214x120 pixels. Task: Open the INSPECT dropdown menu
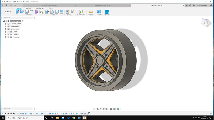[91, 15]
